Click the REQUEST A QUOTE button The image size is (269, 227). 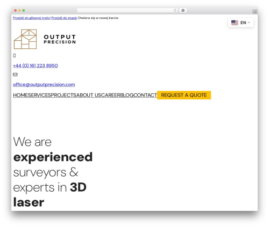184,95
